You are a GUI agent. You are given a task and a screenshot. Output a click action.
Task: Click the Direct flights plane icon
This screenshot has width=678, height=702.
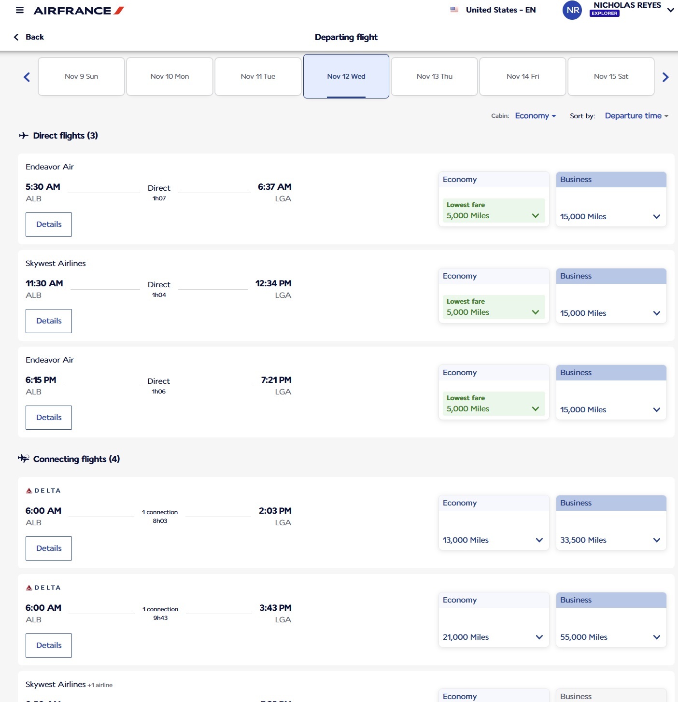[x=24, y=136]
